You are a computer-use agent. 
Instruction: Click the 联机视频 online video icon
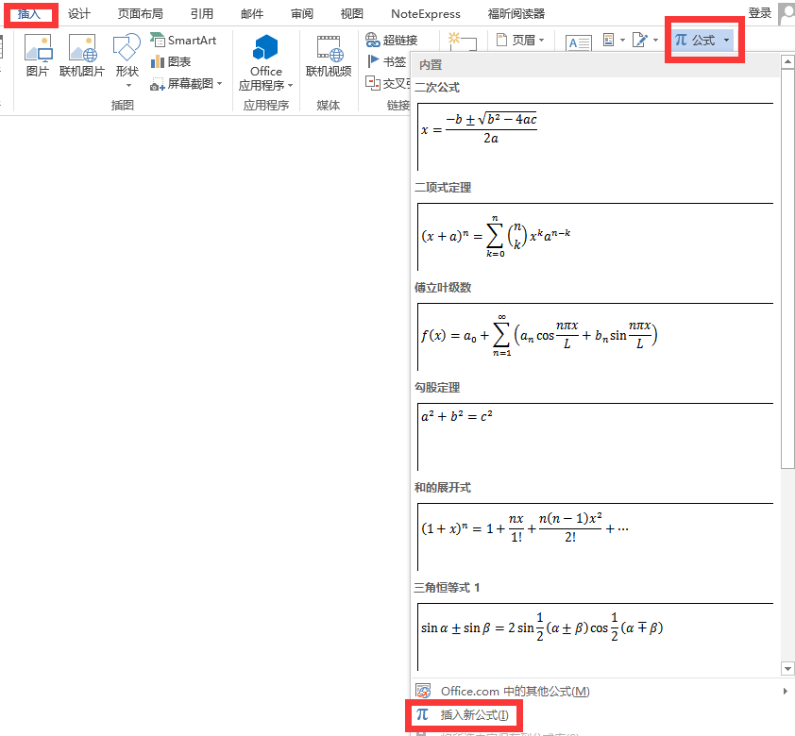click(x=329, y=56)
